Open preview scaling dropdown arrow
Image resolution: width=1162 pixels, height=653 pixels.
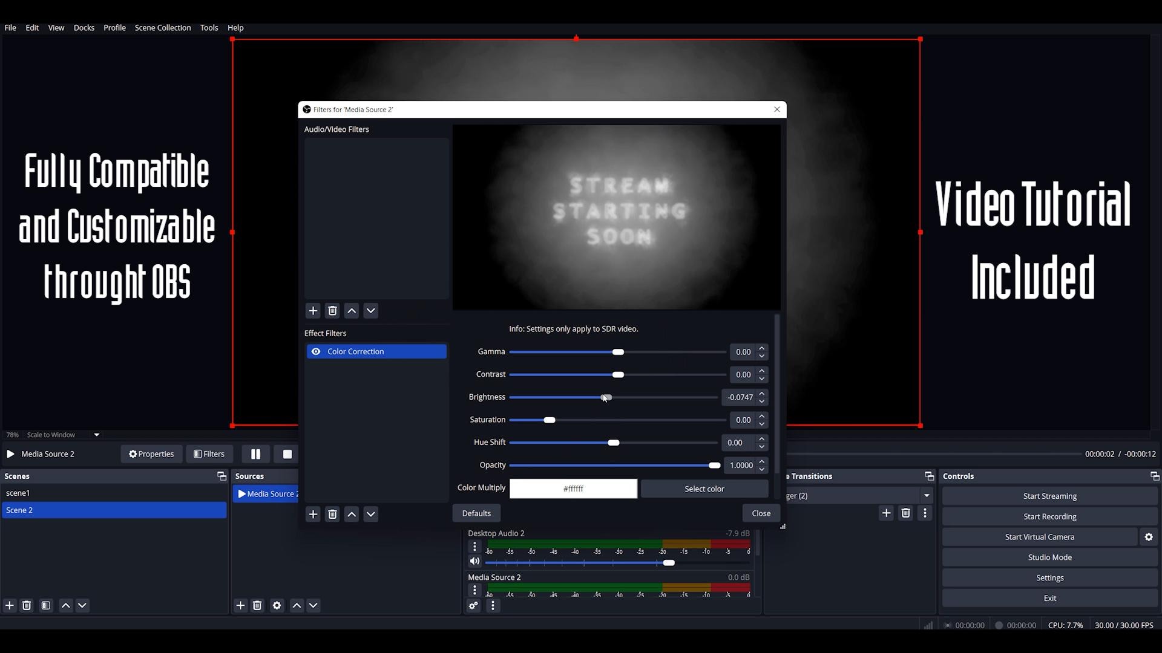pyautogui.click(x=96, y=435)
